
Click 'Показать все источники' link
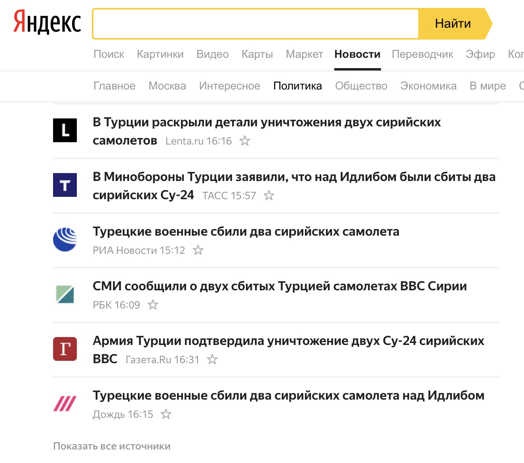112,446
